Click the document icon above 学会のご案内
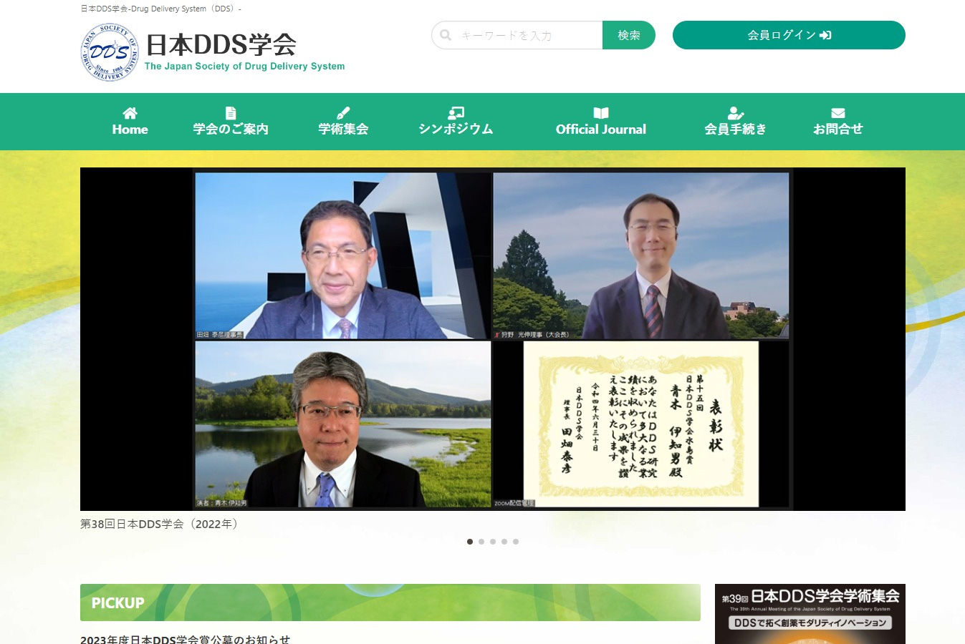 click(x=231, y=113)
